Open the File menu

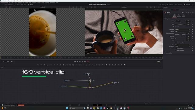9,2
